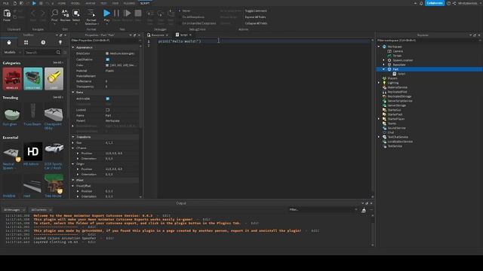Select the Never debug errors option
The width and height of the screenshot is (483, 271).
(184, 11)
